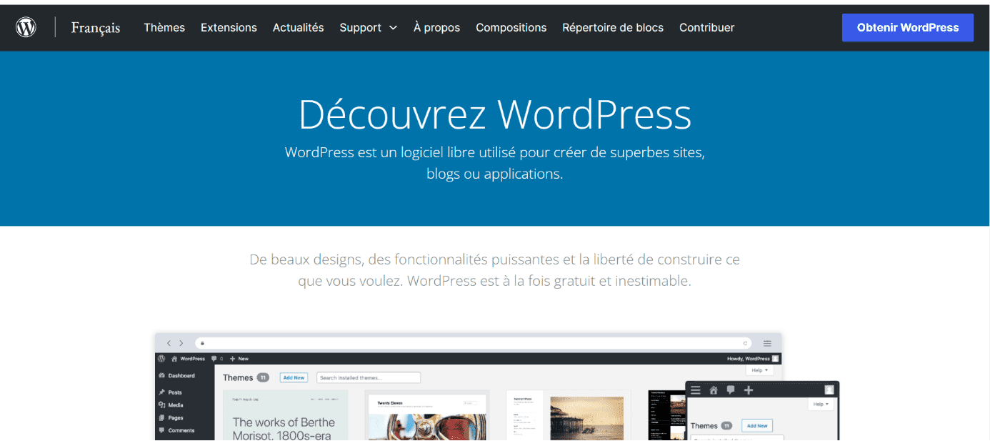The width and height of the screenshot is (990, 446).
Task: Open Pages in admin sidebar
Action: (171, 417)
